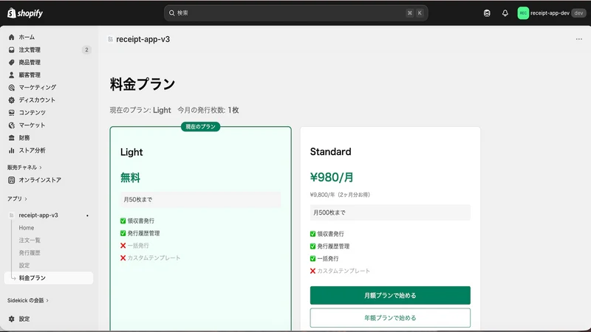Click the 顧客管理 person icon
591x332 pixels.
[x=11, y=75]
